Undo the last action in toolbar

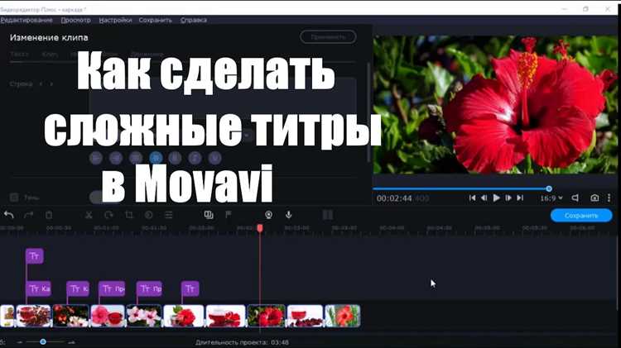point(9,215)
